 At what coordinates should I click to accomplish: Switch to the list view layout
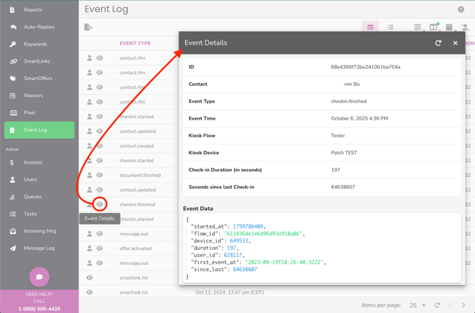point(391,27)
